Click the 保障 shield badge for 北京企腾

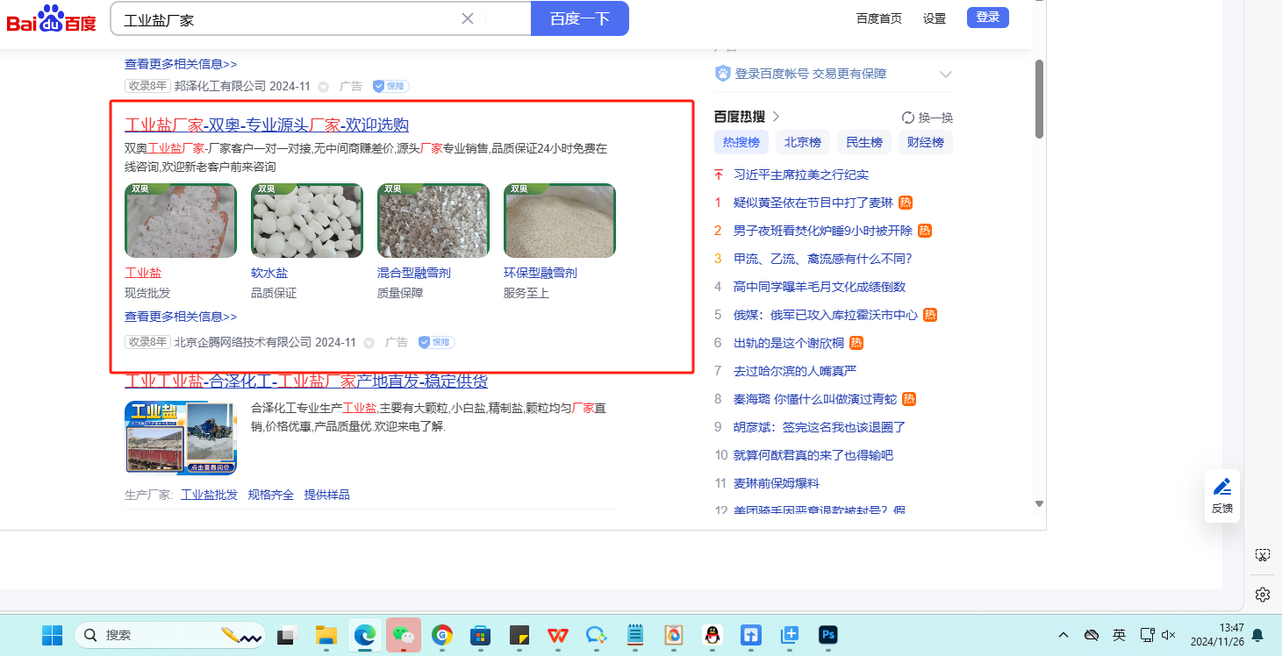[x=436, y=342]
